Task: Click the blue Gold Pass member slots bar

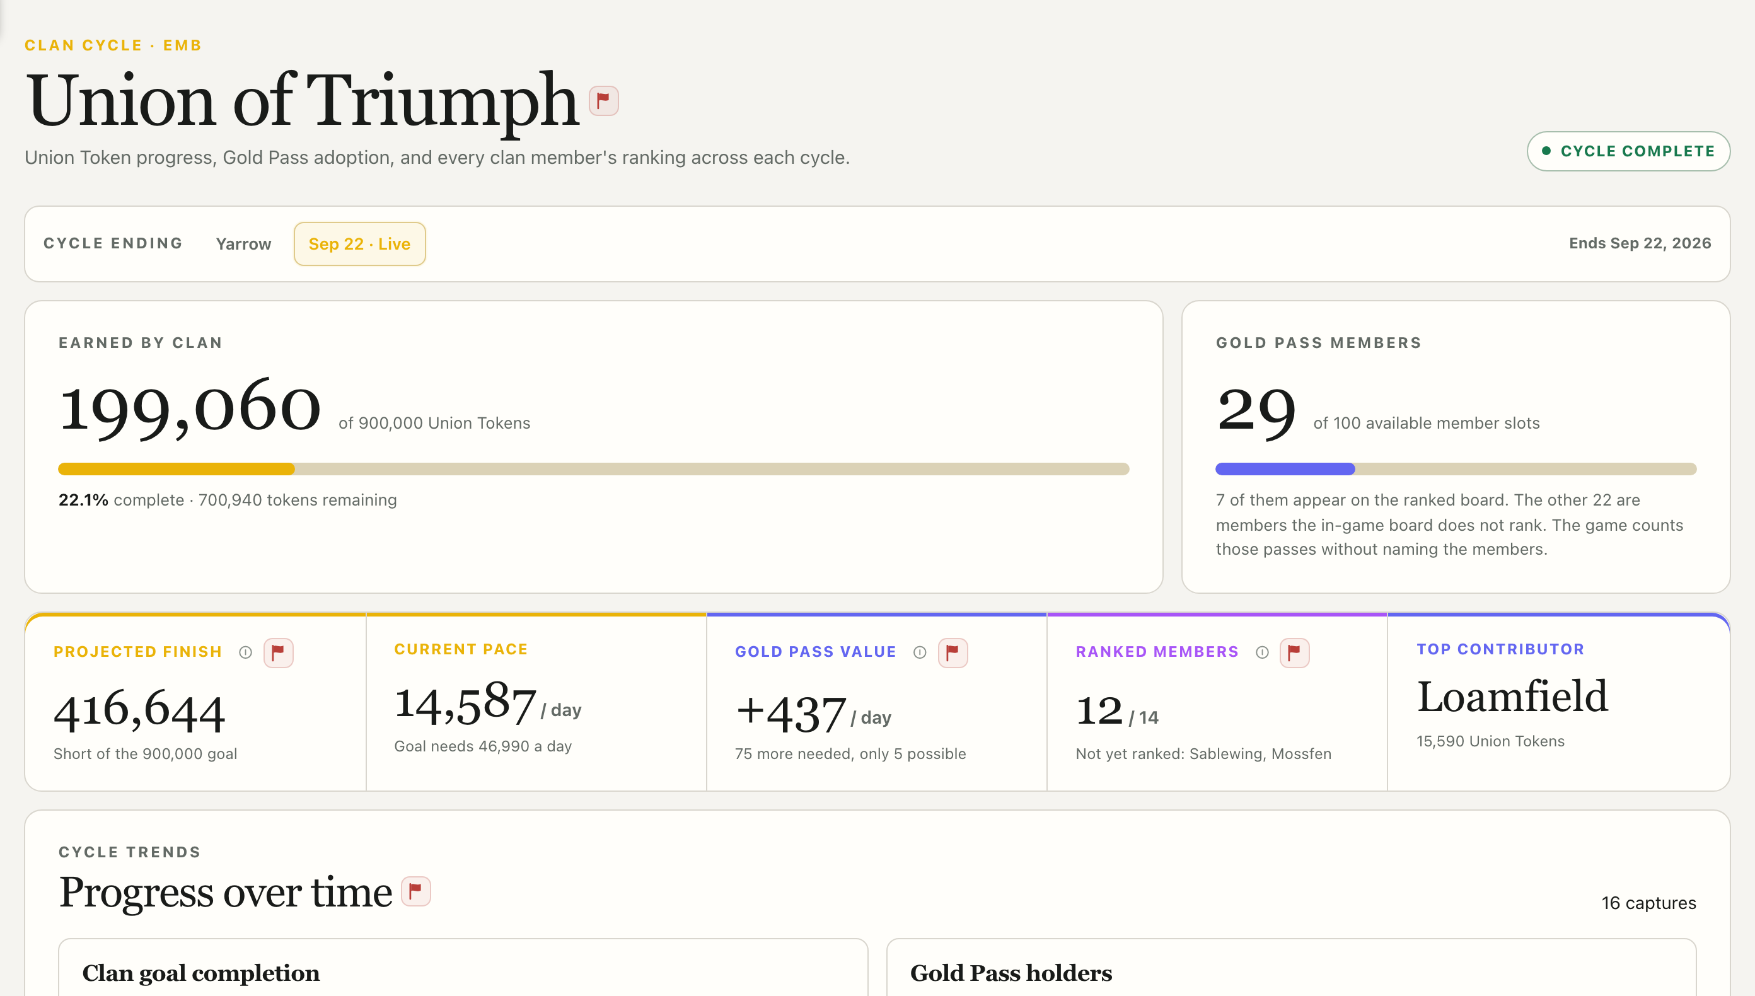Action: point(1456,469)
